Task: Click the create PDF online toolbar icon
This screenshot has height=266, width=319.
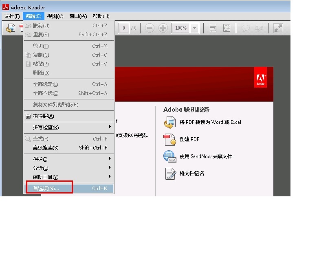Action: 10,28
